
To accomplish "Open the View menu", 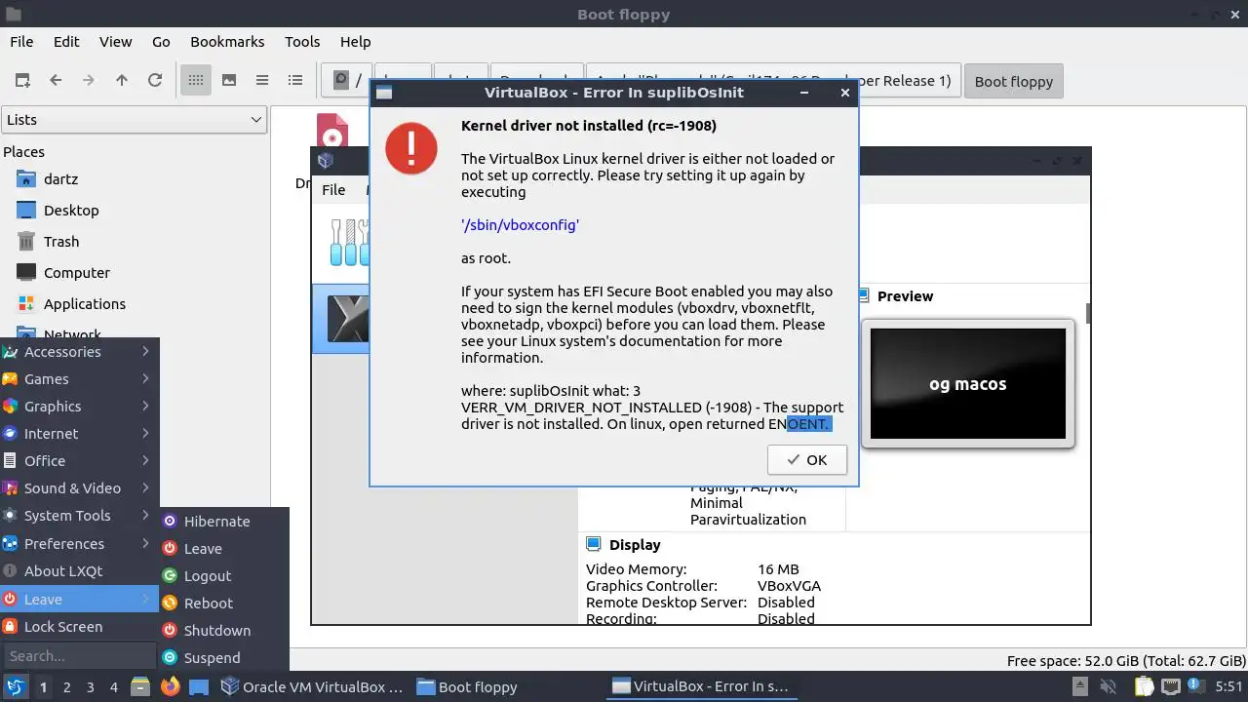I will (115, 42).
